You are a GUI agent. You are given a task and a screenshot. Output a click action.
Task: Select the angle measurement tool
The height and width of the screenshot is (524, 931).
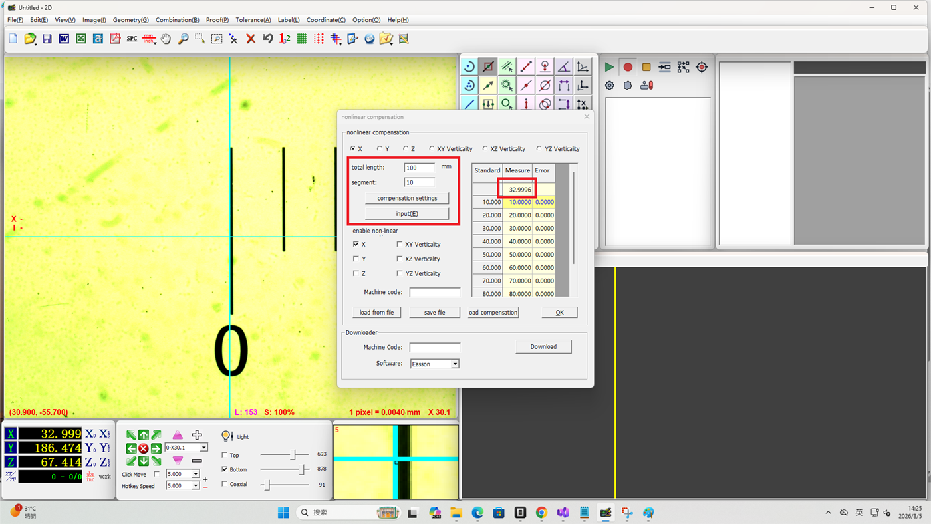563,66
